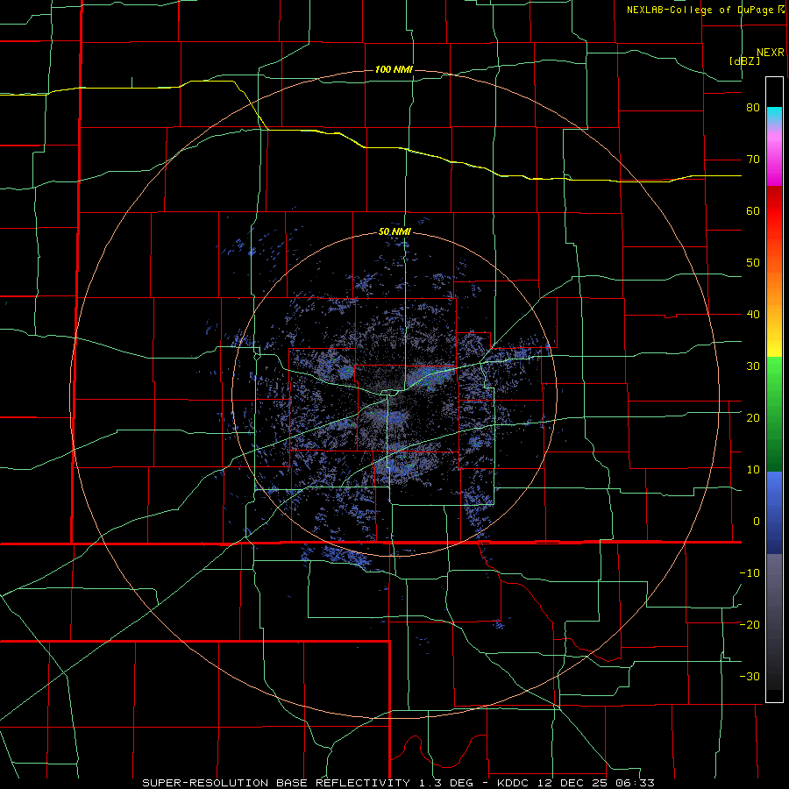789x789 pixels.
Task: Click the 100 NMI range ring label
Action: 394,69
